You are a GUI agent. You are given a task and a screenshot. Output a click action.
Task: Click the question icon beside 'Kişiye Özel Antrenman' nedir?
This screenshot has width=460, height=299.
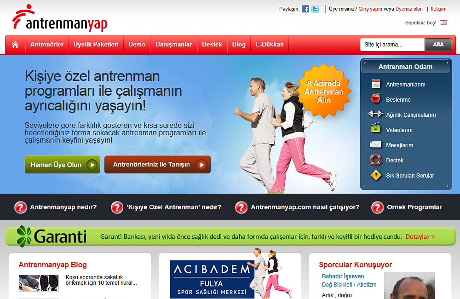pos(117,207)
